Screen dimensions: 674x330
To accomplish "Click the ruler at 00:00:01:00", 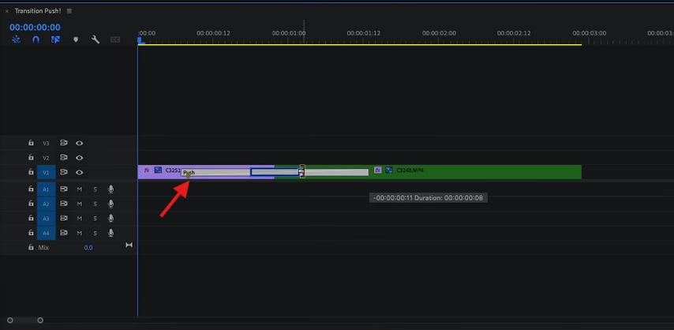I will click(x=288, y=33).
